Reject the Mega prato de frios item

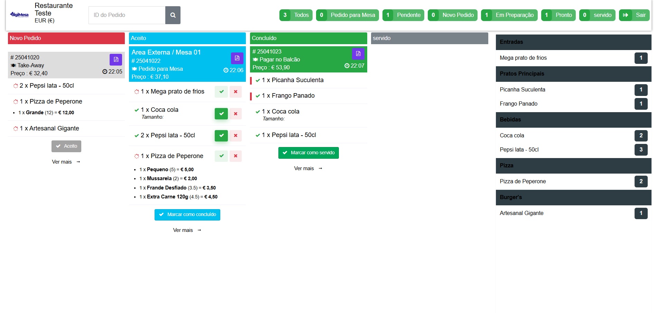(235, 92)
